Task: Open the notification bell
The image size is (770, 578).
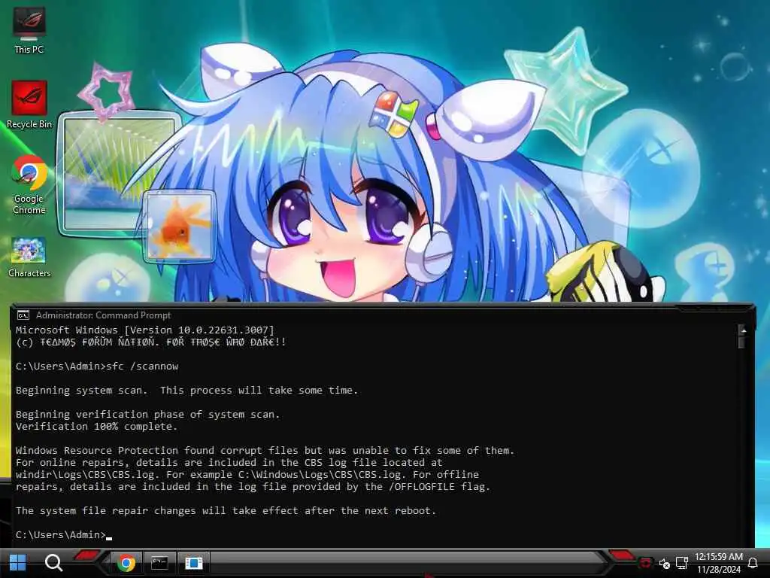Action: click(752, 563)
